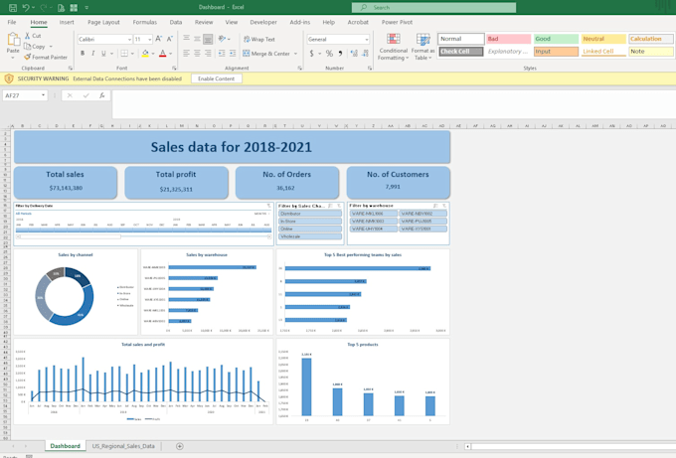Center text horizontally
This screenshot has height=458, width=676.
(x=197, y=53)
